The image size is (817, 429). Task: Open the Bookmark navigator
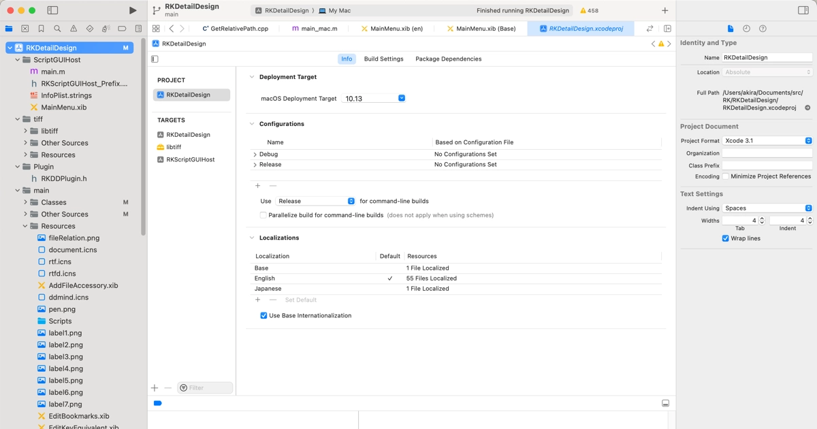pos(41,29)
